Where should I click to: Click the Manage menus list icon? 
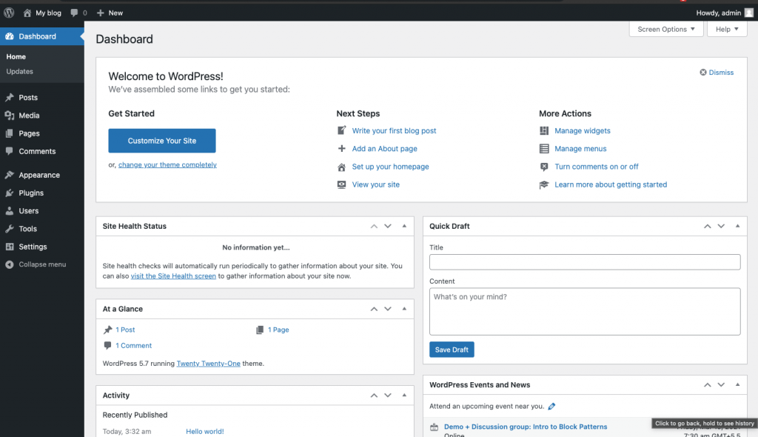544,149
